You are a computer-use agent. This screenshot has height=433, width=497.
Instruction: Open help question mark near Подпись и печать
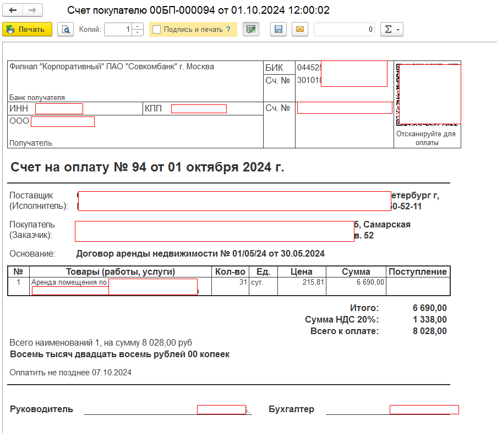[x=228, y=30]
